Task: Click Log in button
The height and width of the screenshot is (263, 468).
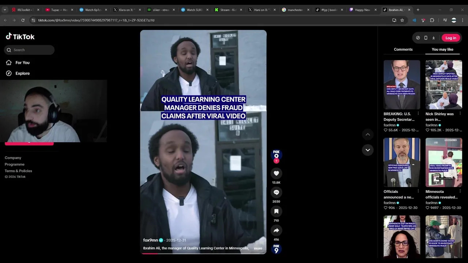Action: (x=451, y=38)
